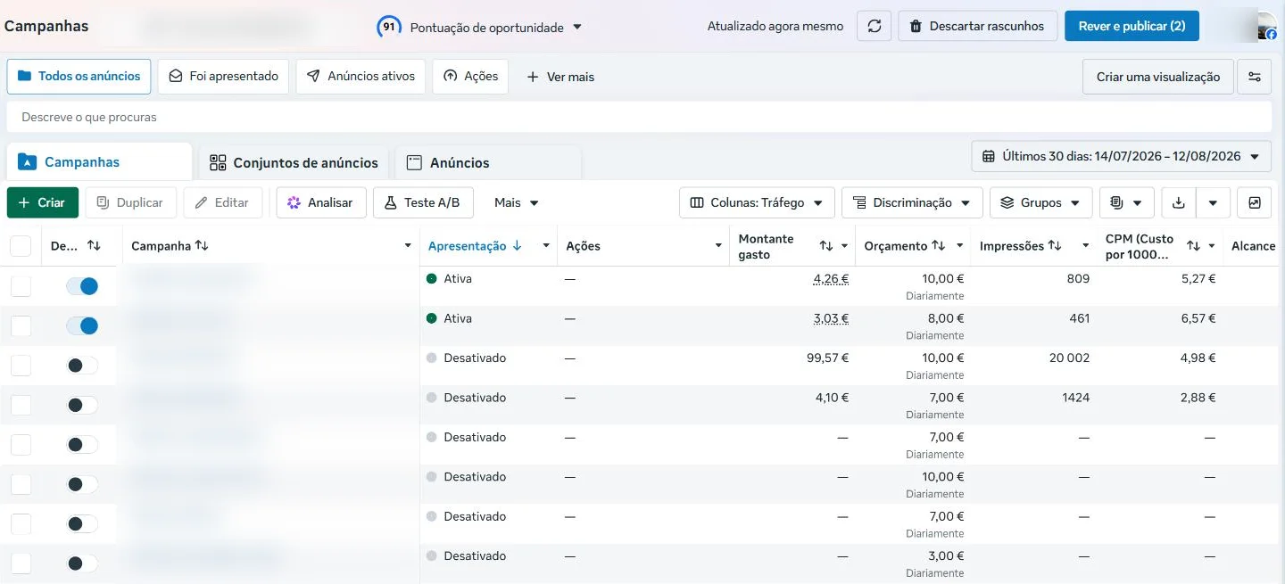Turn on the 99,57 € campaign switch
Screen dimensions: 1285x584
82,366
